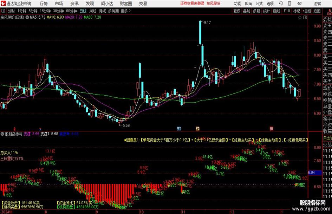The width and height of the screenshot is (332, 214).
Task: Click the customer service headset icon
Action: click(x=281, y=4)
